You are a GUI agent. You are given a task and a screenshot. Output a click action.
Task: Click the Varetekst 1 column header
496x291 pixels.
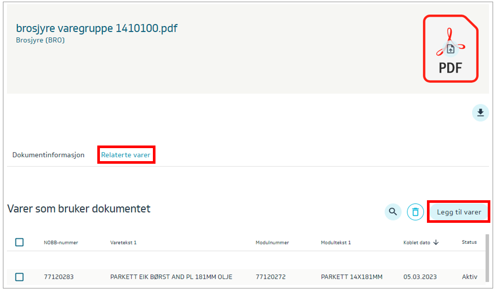[x=123, y=242]
